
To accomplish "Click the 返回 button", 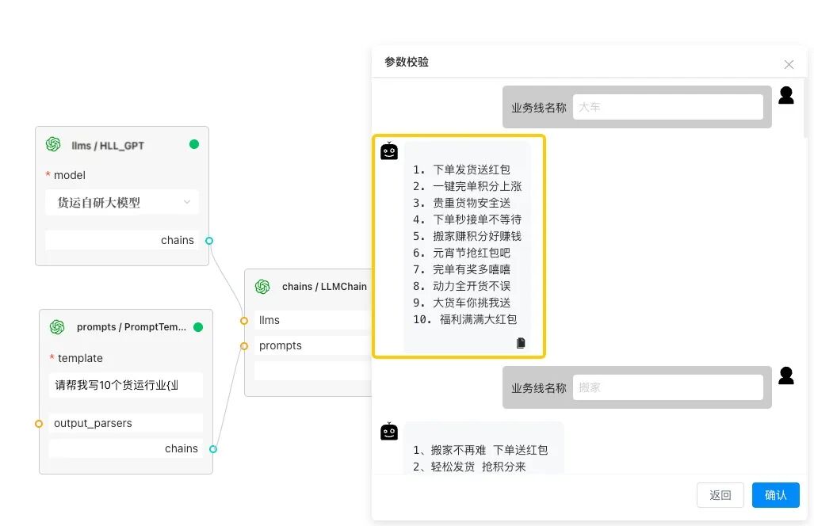I will (720, 495).
